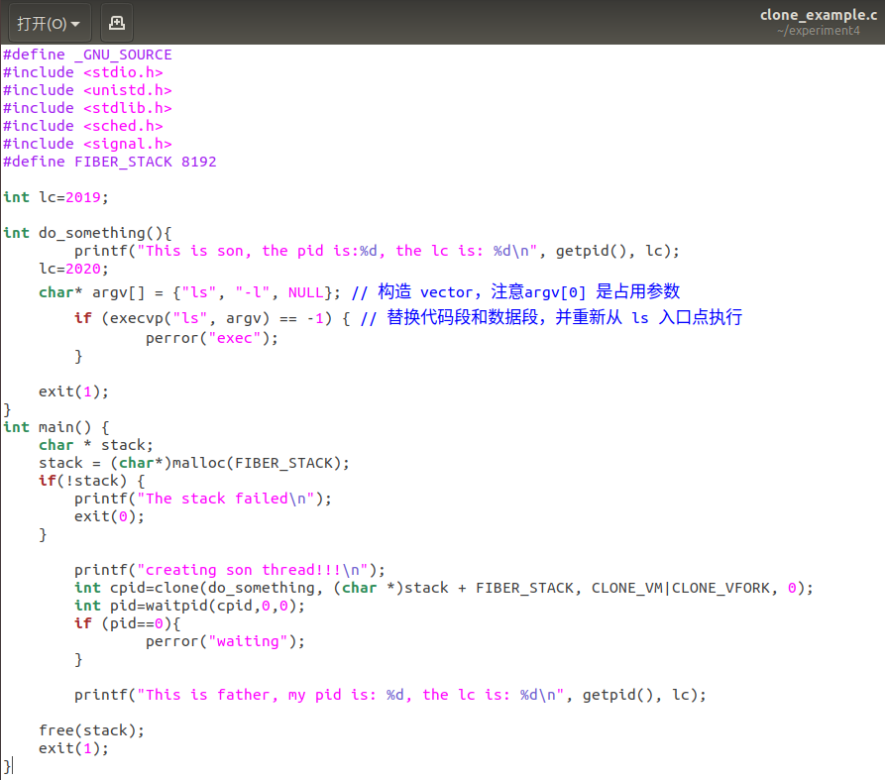Click the clone_example.c title text
Screen dimensions: 885x780
coord(818,15)
